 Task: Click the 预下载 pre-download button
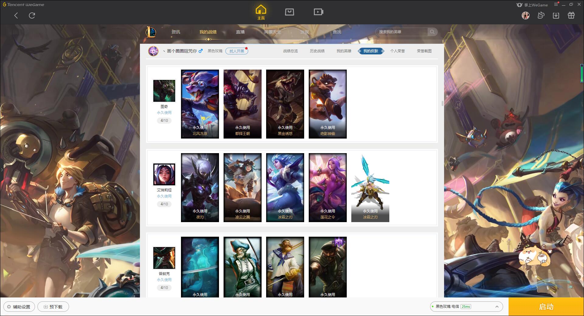[53, 307]
